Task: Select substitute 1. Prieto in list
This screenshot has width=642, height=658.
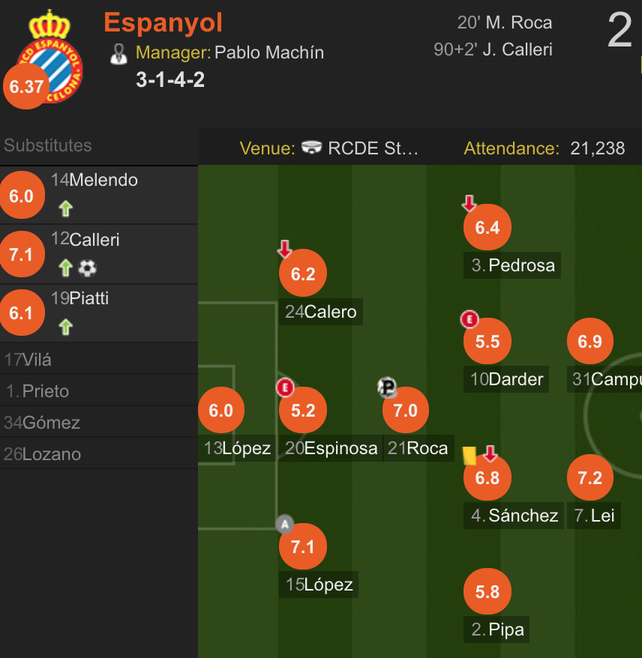Action: 99,391
